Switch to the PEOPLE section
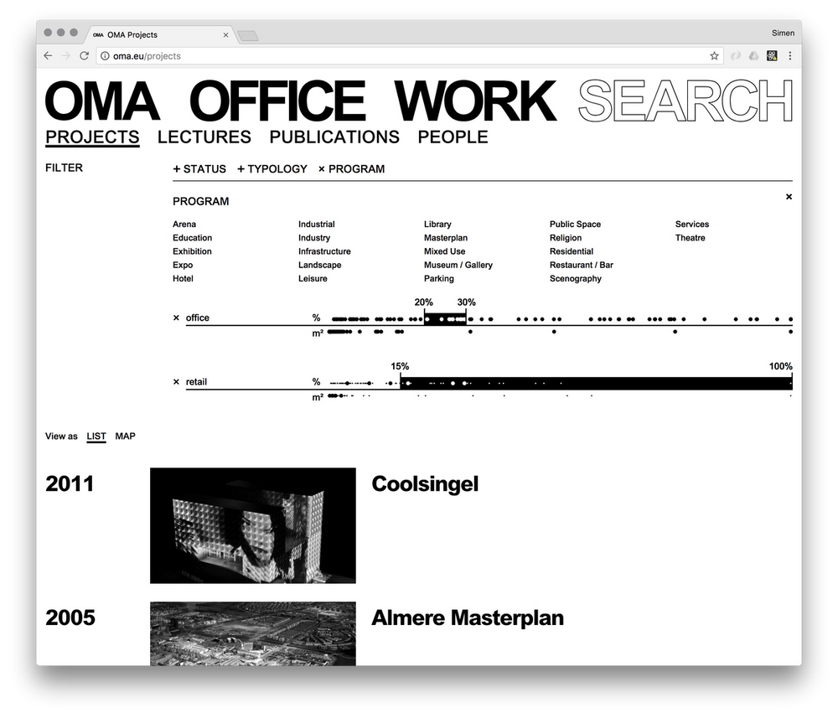The width and height of the screenshot is (838, 718). [453, 137]
